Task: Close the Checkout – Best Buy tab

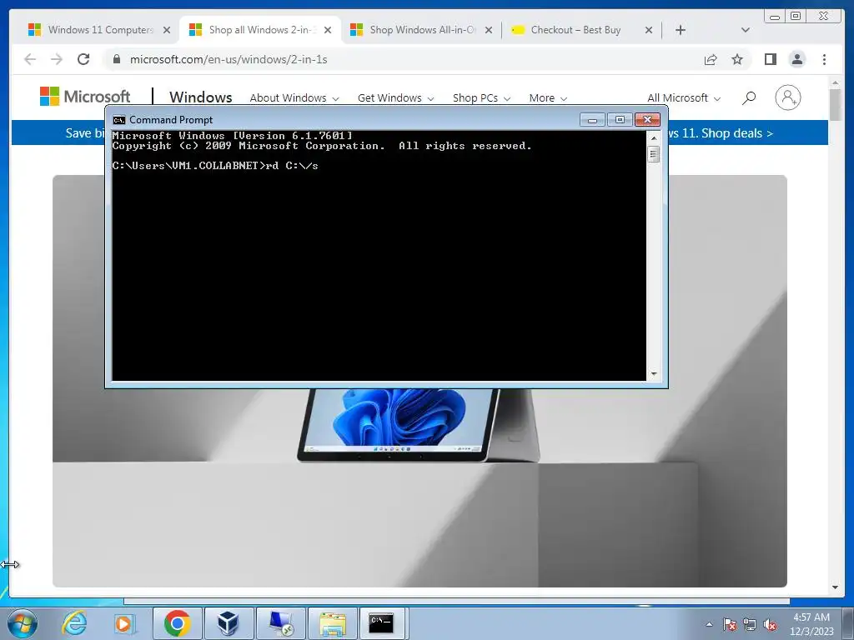Action: (x=649, y=30)
